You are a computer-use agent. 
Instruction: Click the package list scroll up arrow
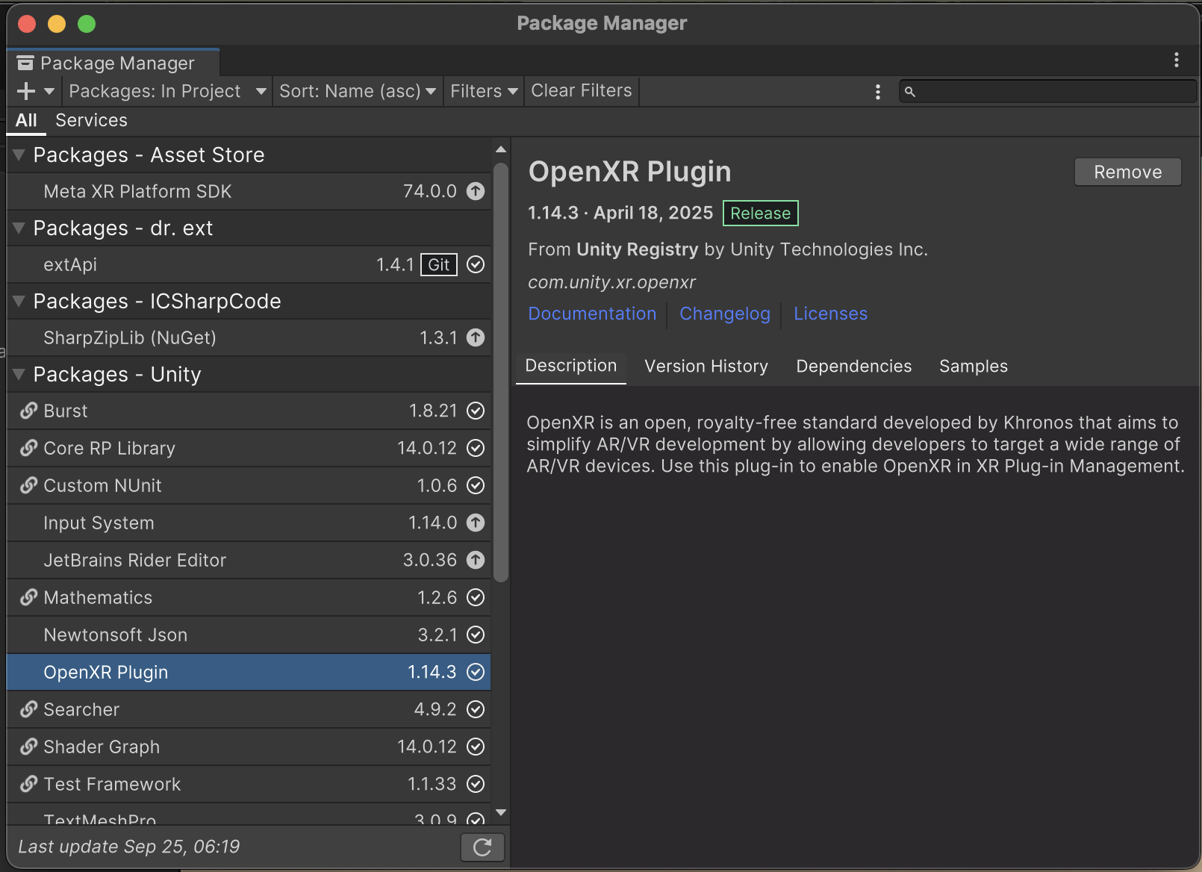click(501, 150)
